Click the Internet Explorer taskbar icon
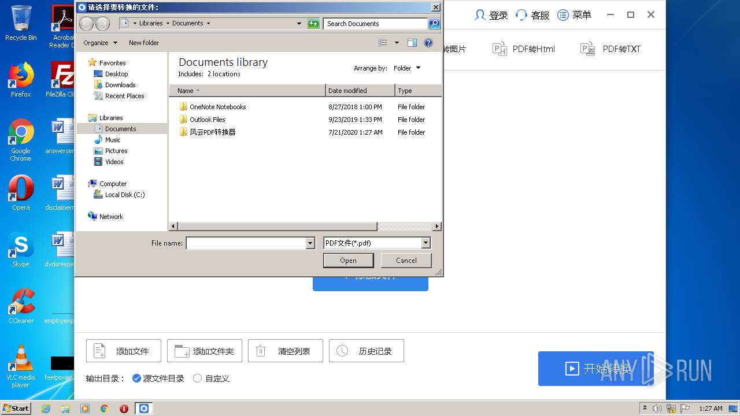The height and width of the screenshot is (416, 740). click(x=46, y=408)
